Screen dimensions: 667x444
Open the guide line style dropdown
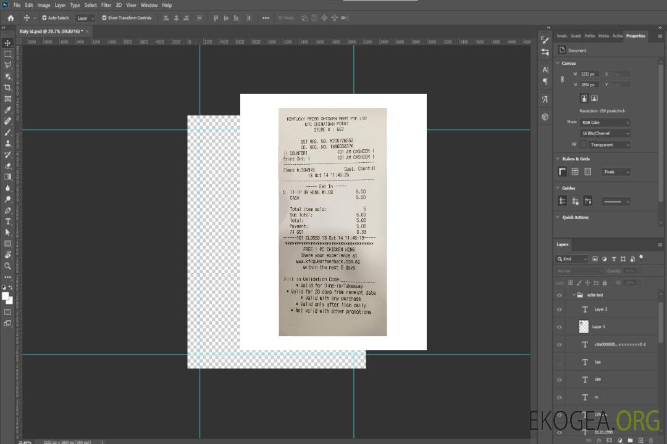[616, 202]
